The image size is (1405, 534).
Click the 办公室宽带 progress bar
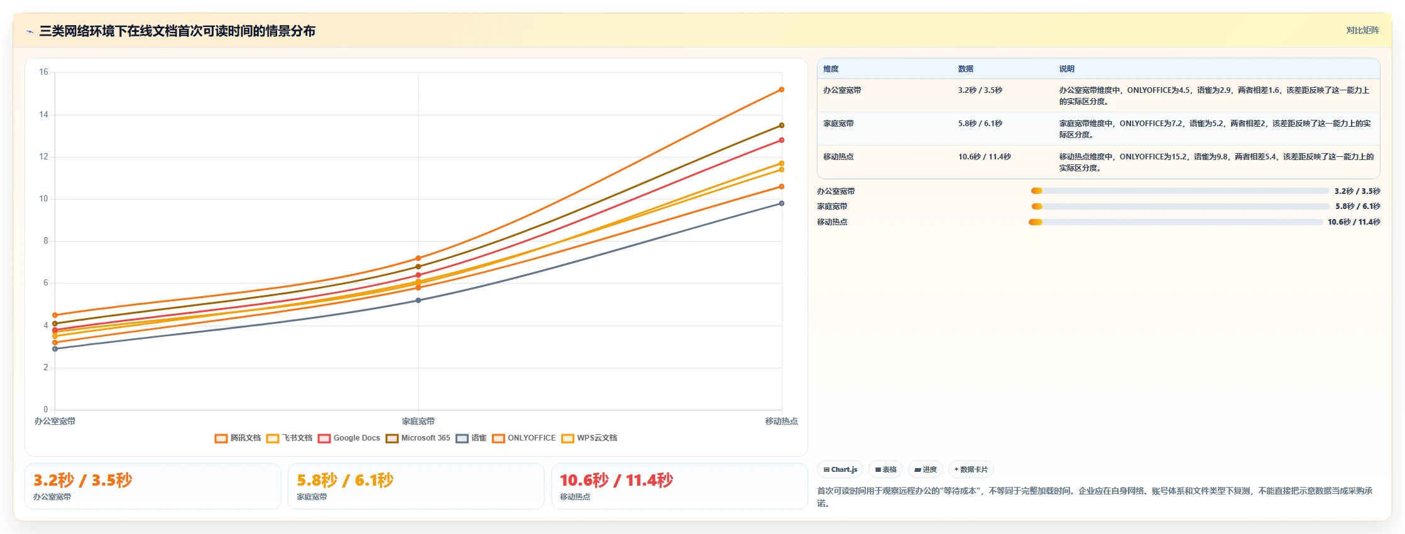1180,191
